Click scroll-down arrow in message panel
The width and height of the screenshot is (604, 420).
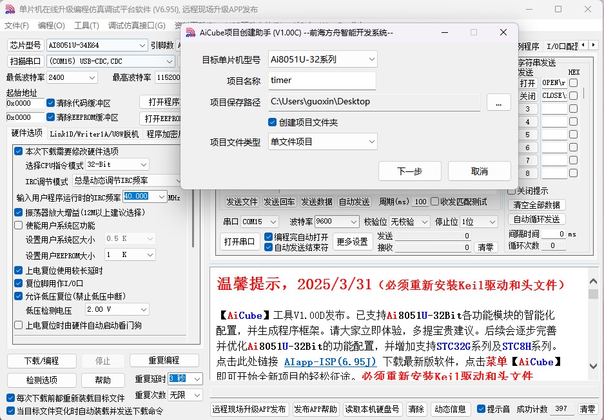tap(593, 366)
